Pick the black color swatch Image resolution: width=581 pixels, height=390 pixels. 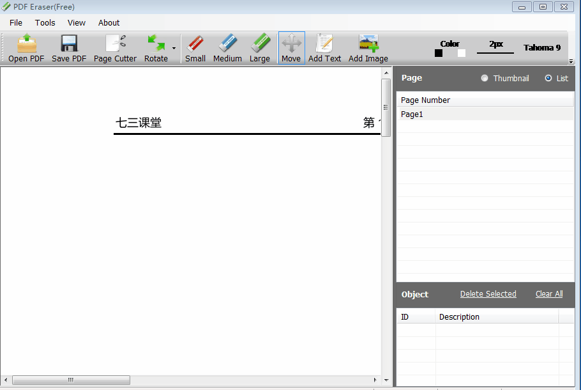point(439,54)
